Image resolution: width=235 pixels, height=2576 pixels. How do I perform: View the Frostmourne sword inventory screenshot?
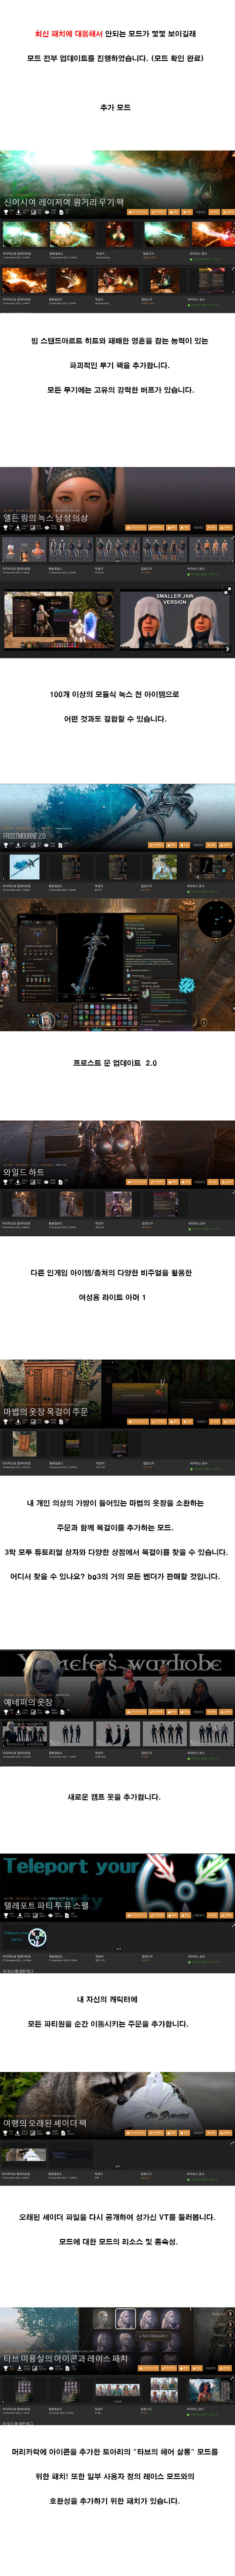point(117,965)
